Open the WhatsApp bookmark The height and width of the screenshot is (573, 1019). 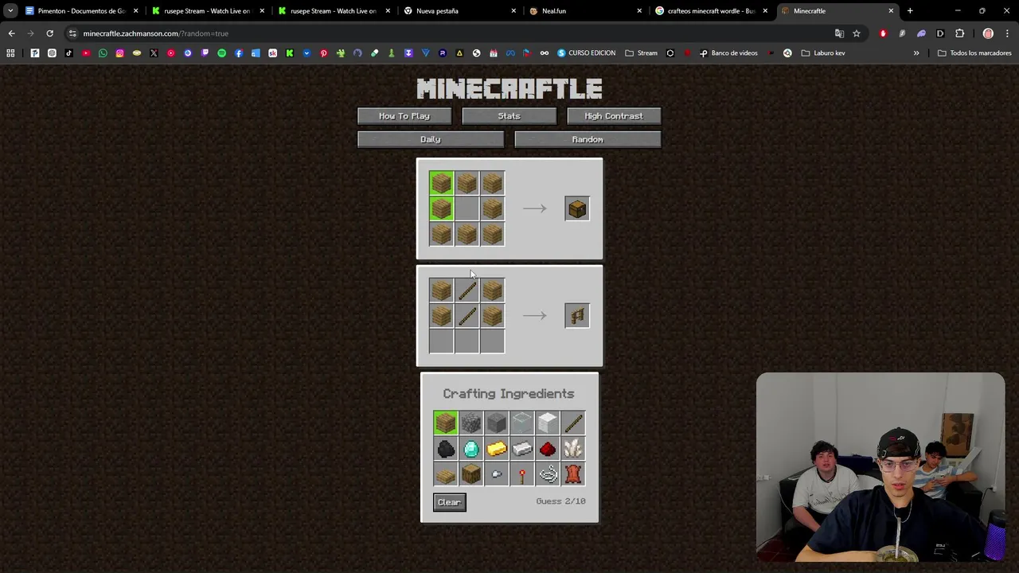click(x=103, y=53)
